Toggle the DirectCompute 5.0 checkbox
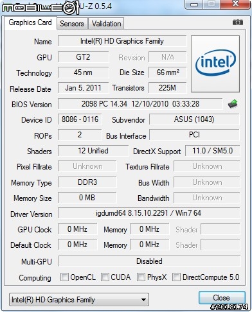The height and width of the screenshot is (312, 252). [176, 277]
